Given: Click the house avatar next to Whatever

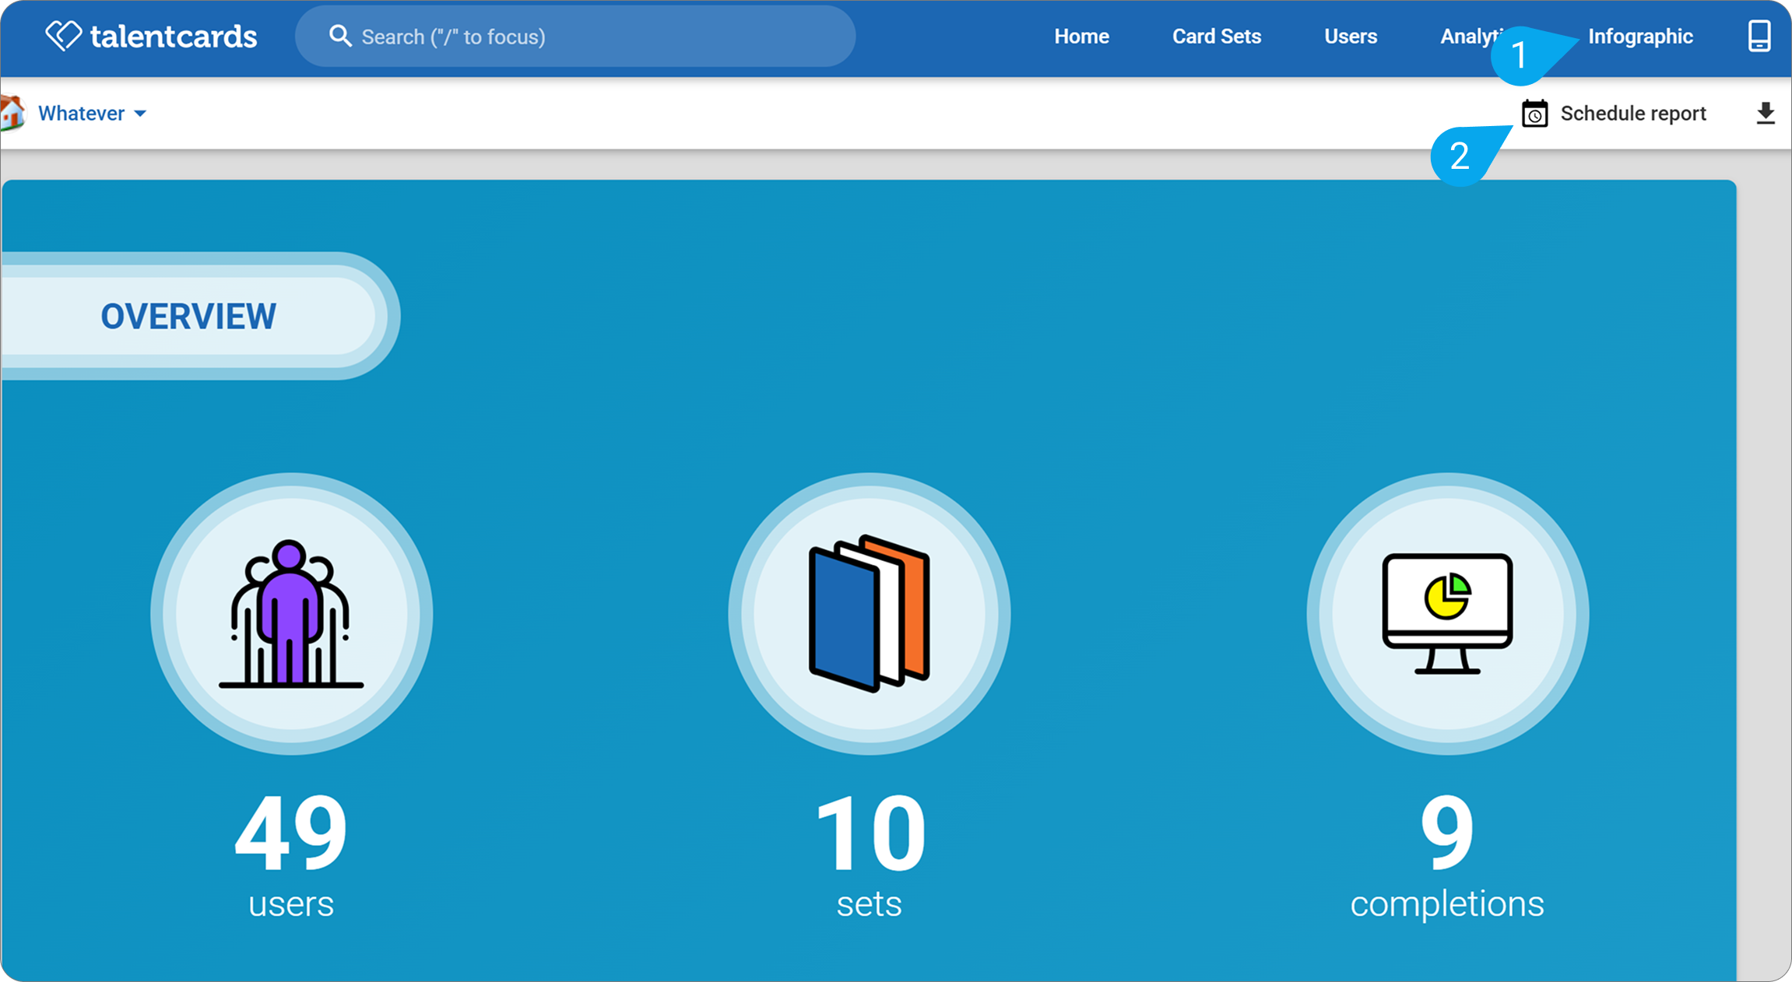Looking at the screenshot, I should click(x=12, y=114).
